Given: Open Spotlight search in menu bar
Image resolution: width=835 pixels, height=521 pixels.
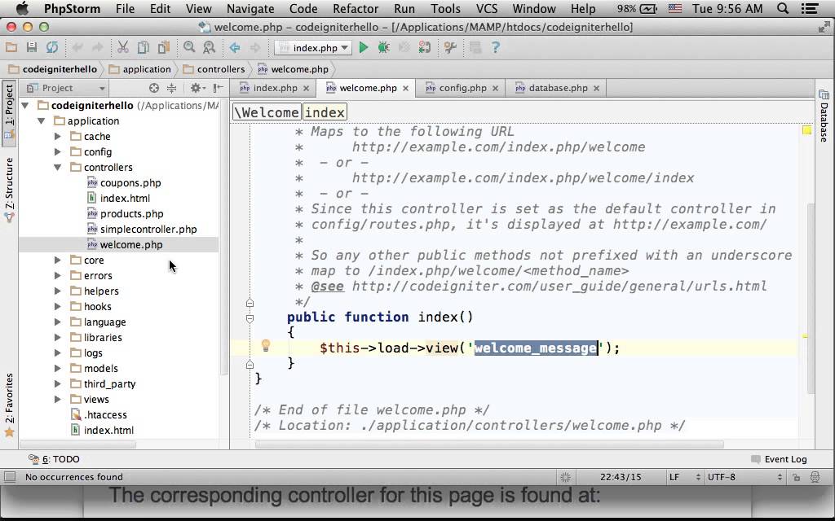Looking at the screenshot, I should tap(782, 8).
